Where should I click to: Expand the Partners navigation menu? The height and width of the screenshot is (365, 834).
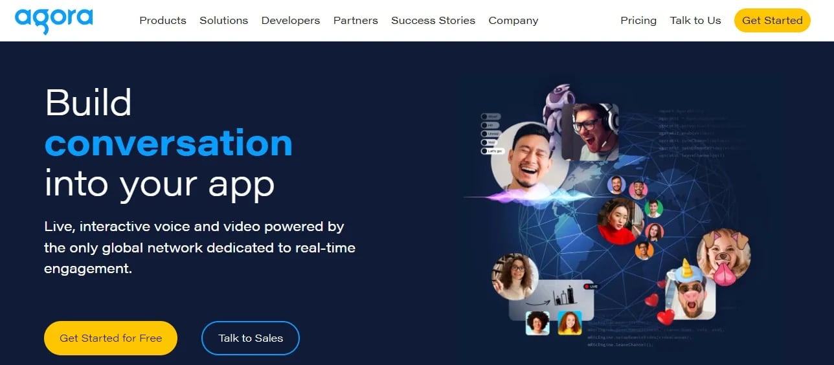point(355,21)
